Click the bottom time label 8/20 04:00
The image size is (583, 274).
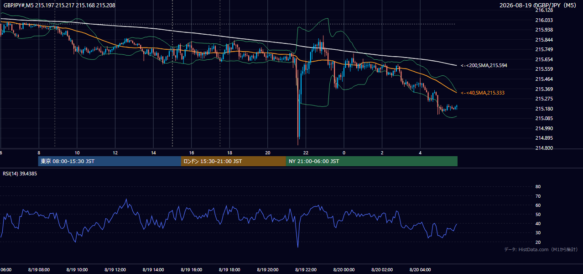click(420, 270)
